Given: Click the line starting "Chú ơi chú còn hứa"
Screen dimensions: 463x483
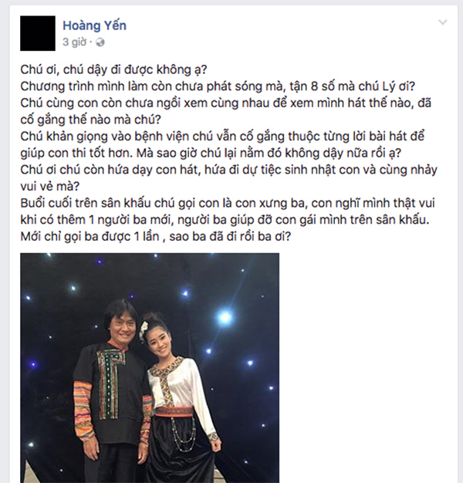Looking at the screenshot, I should pyautogui.click(x=228, y=170).
